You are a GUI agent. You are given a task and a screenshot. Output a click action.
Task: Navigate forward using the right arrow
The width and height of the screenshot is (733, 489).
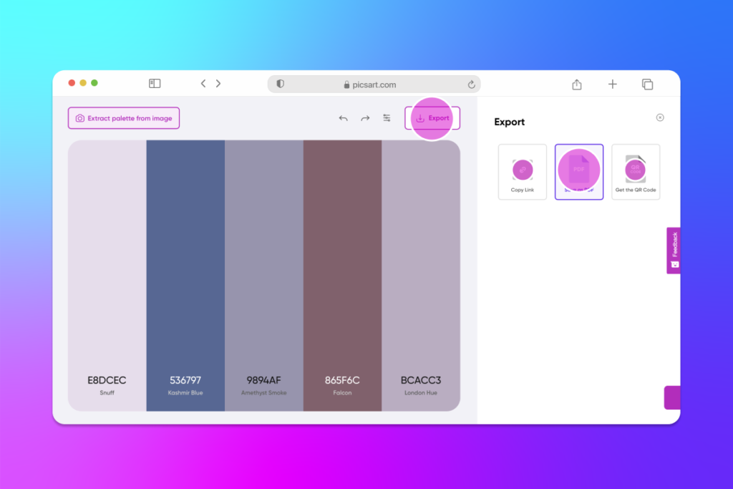pos(218,83)
